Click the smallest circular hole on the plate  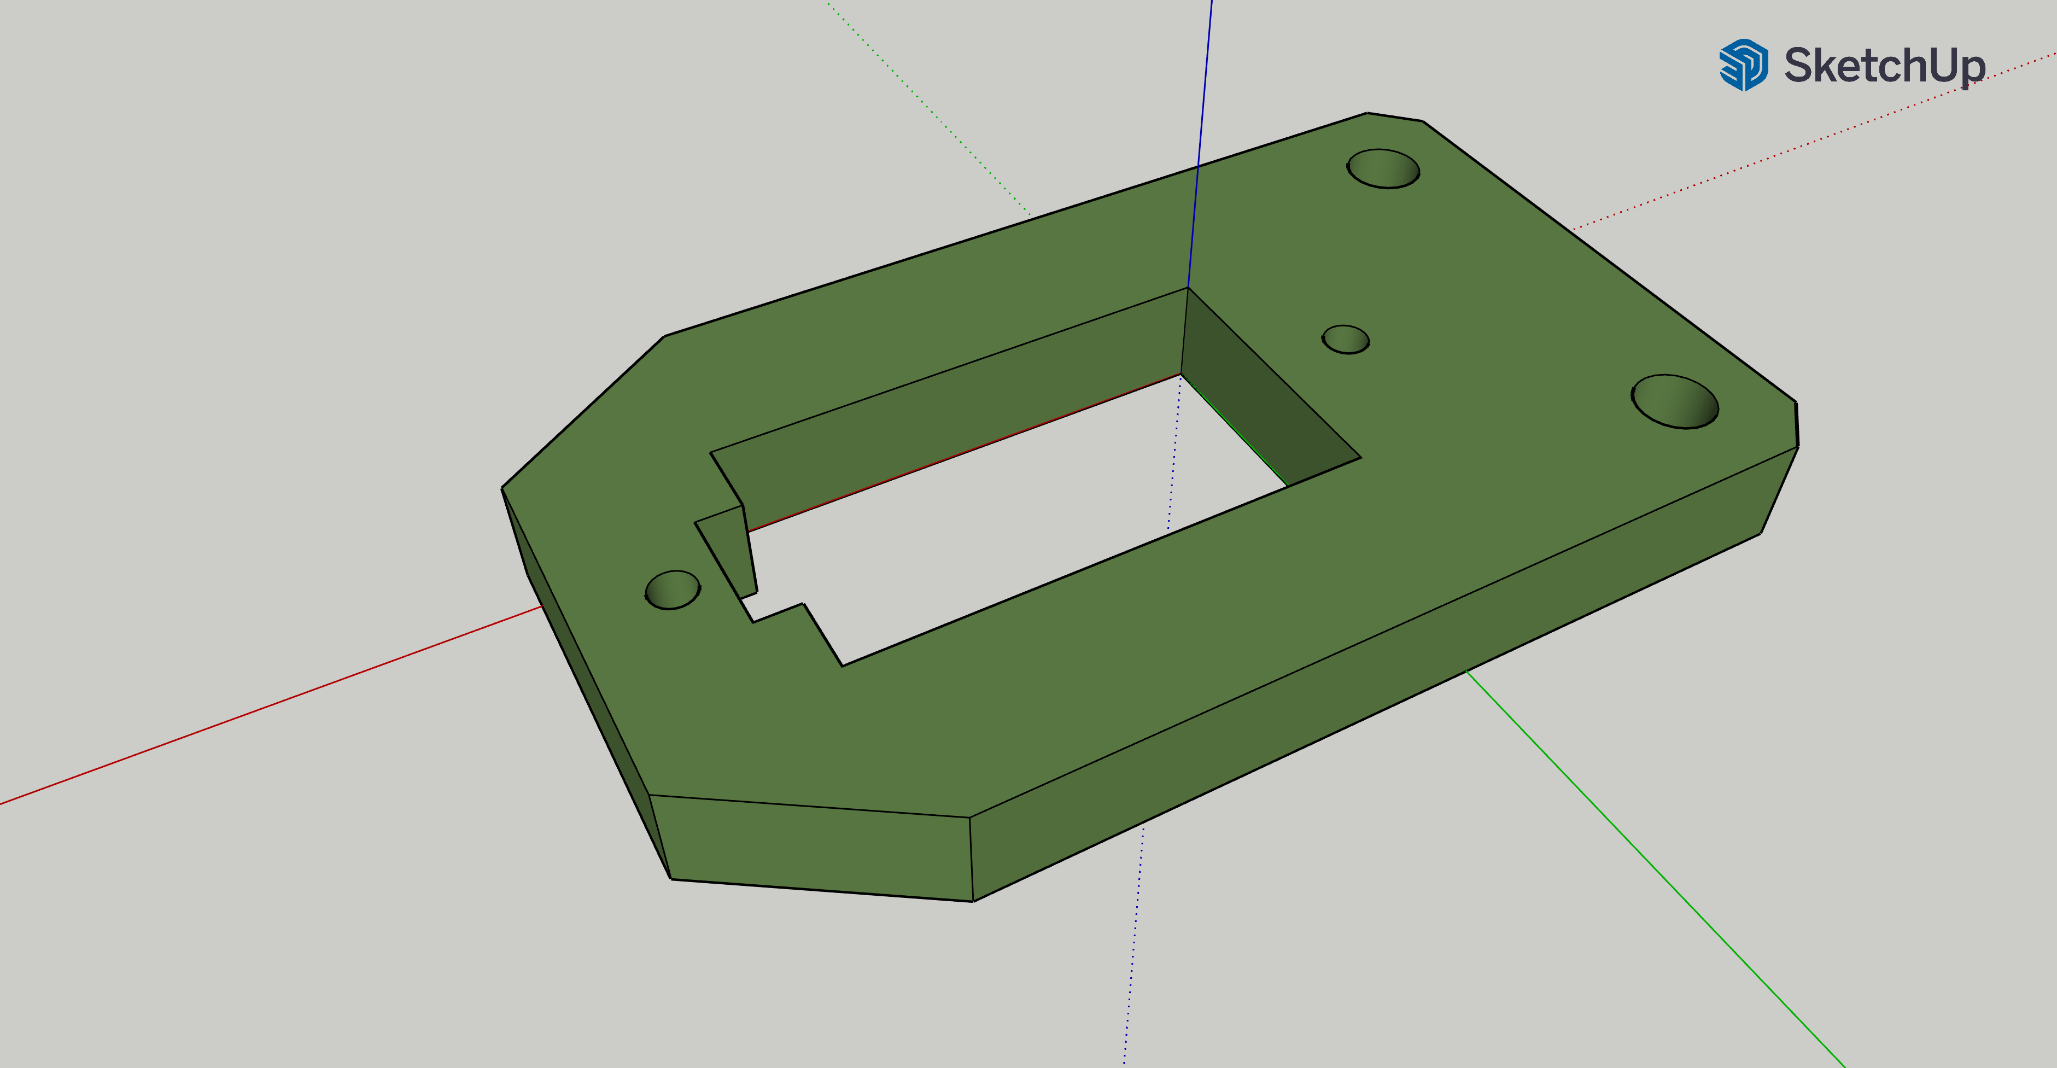tap(1346, 340)
